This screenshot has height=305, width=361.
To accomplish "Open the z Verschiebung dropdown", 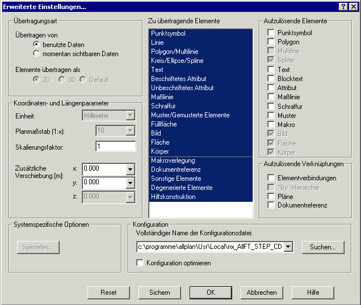I will (x=130, y=197).
